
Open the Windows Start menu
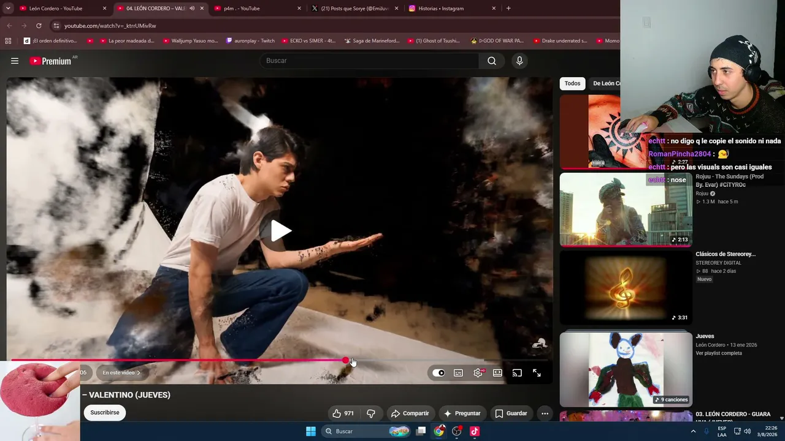coord(311,431)
